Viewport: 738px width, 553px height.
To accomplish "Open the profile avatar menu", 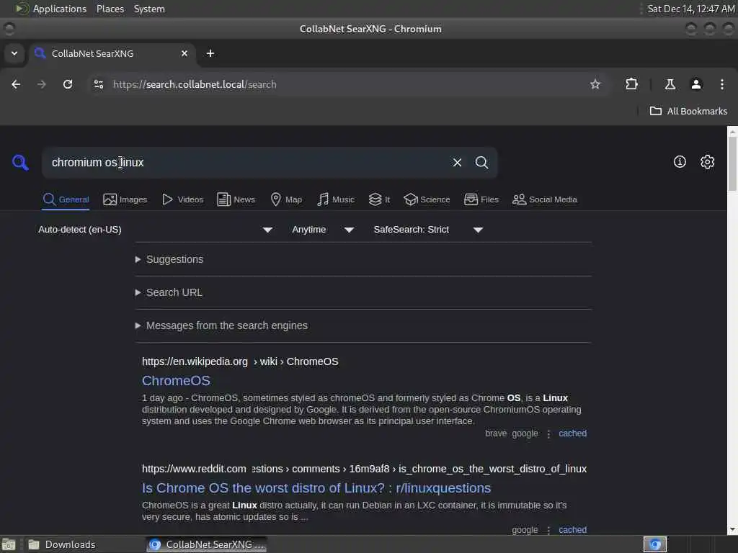I will (x=696, y=84).
